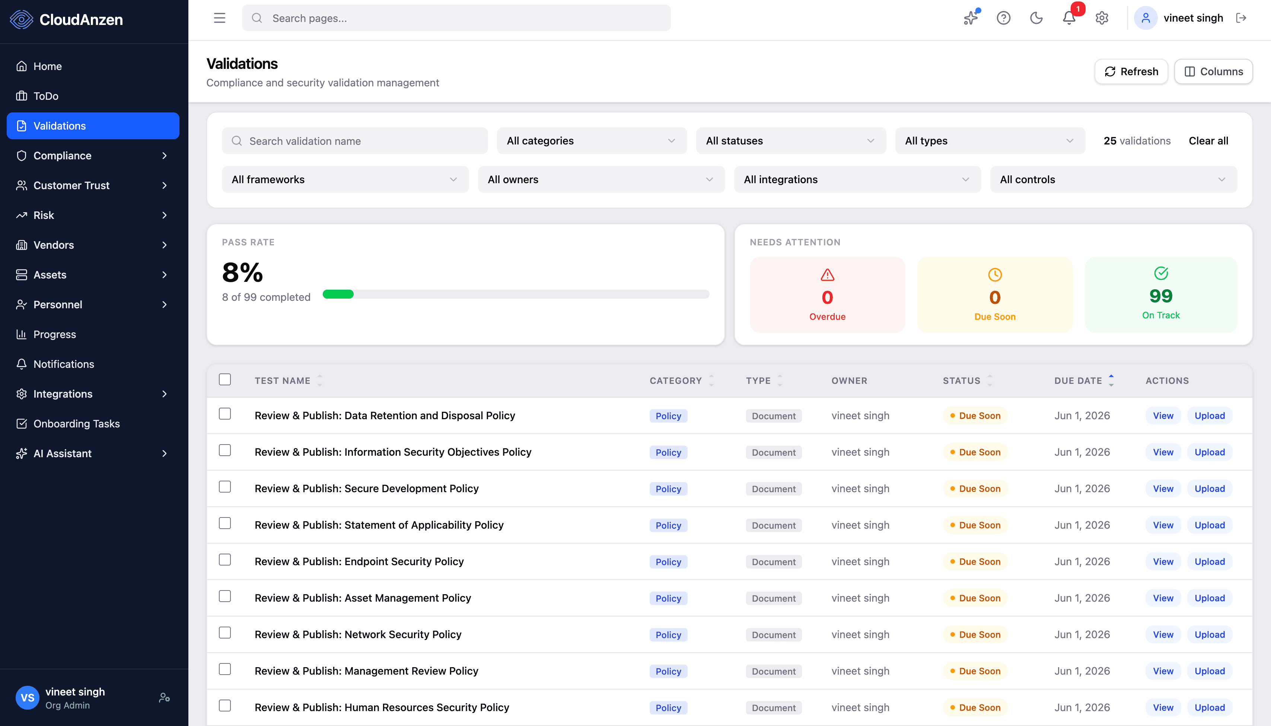Check the Secure Development Policy row
1271x726 pixels.
click(225, 487)
